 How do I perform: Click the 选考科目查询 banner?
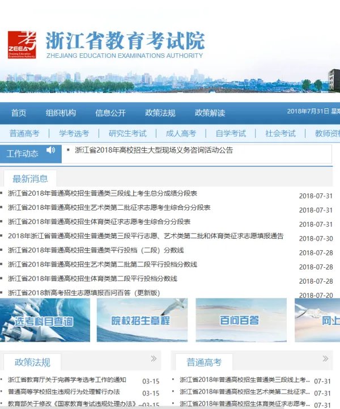click(45, 320)
